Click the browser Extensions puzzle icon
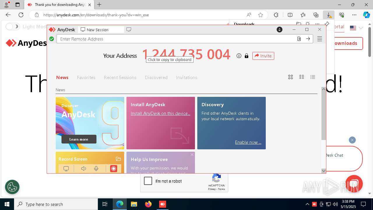This screenshot has width=373, height=210. pyautogui.click(x=276, y=15)
